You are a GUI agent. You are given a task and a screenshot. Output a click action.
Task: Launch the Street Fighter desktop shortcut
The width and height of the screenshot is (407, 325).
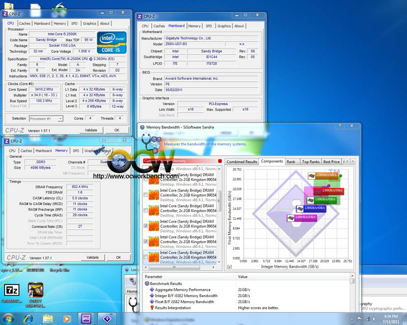(x=36, y=290)
